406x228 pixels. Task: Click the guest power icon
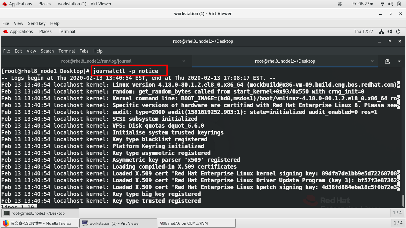point(399,31)
